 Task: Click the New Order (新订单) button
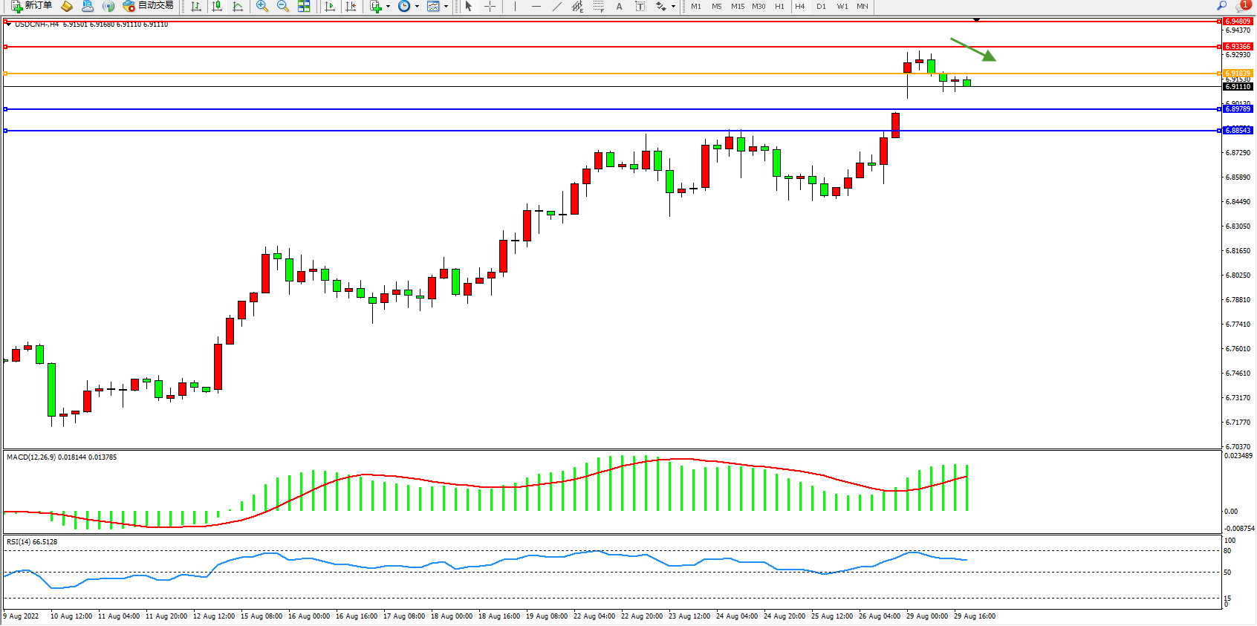tap(32, 6)
